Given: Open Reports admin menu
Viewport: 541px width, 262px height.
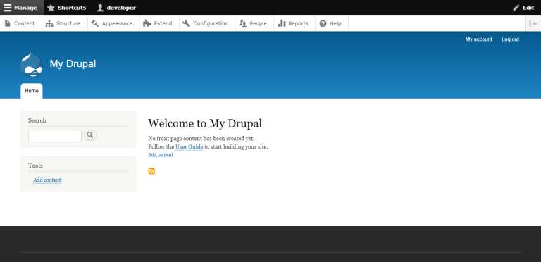Looking at the screenshot, I should (293, 23).
